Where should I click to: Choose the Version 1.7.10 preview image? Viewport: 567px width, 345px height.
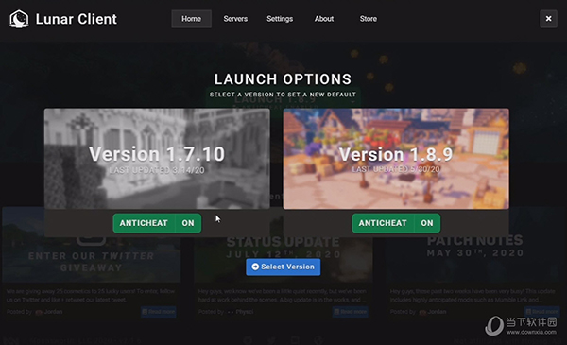[x=157, y=159]
